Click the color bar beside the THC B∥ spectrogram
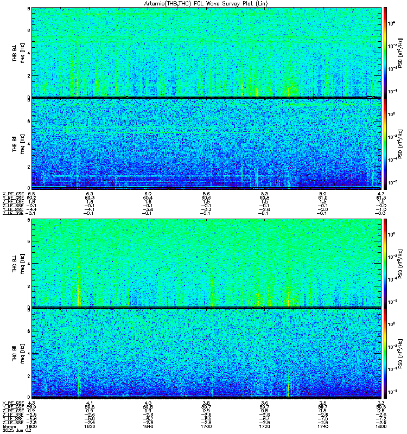Viewport: 407px width, 434px height. coord(385,354)
